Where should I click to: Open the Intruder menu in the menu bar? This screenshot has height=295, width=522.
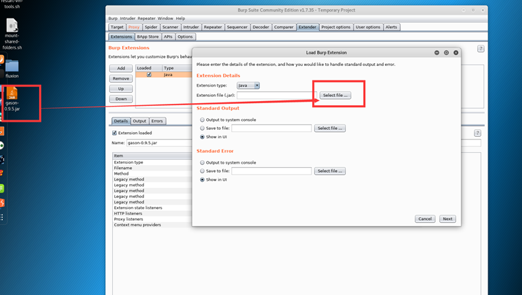[127, 19]
